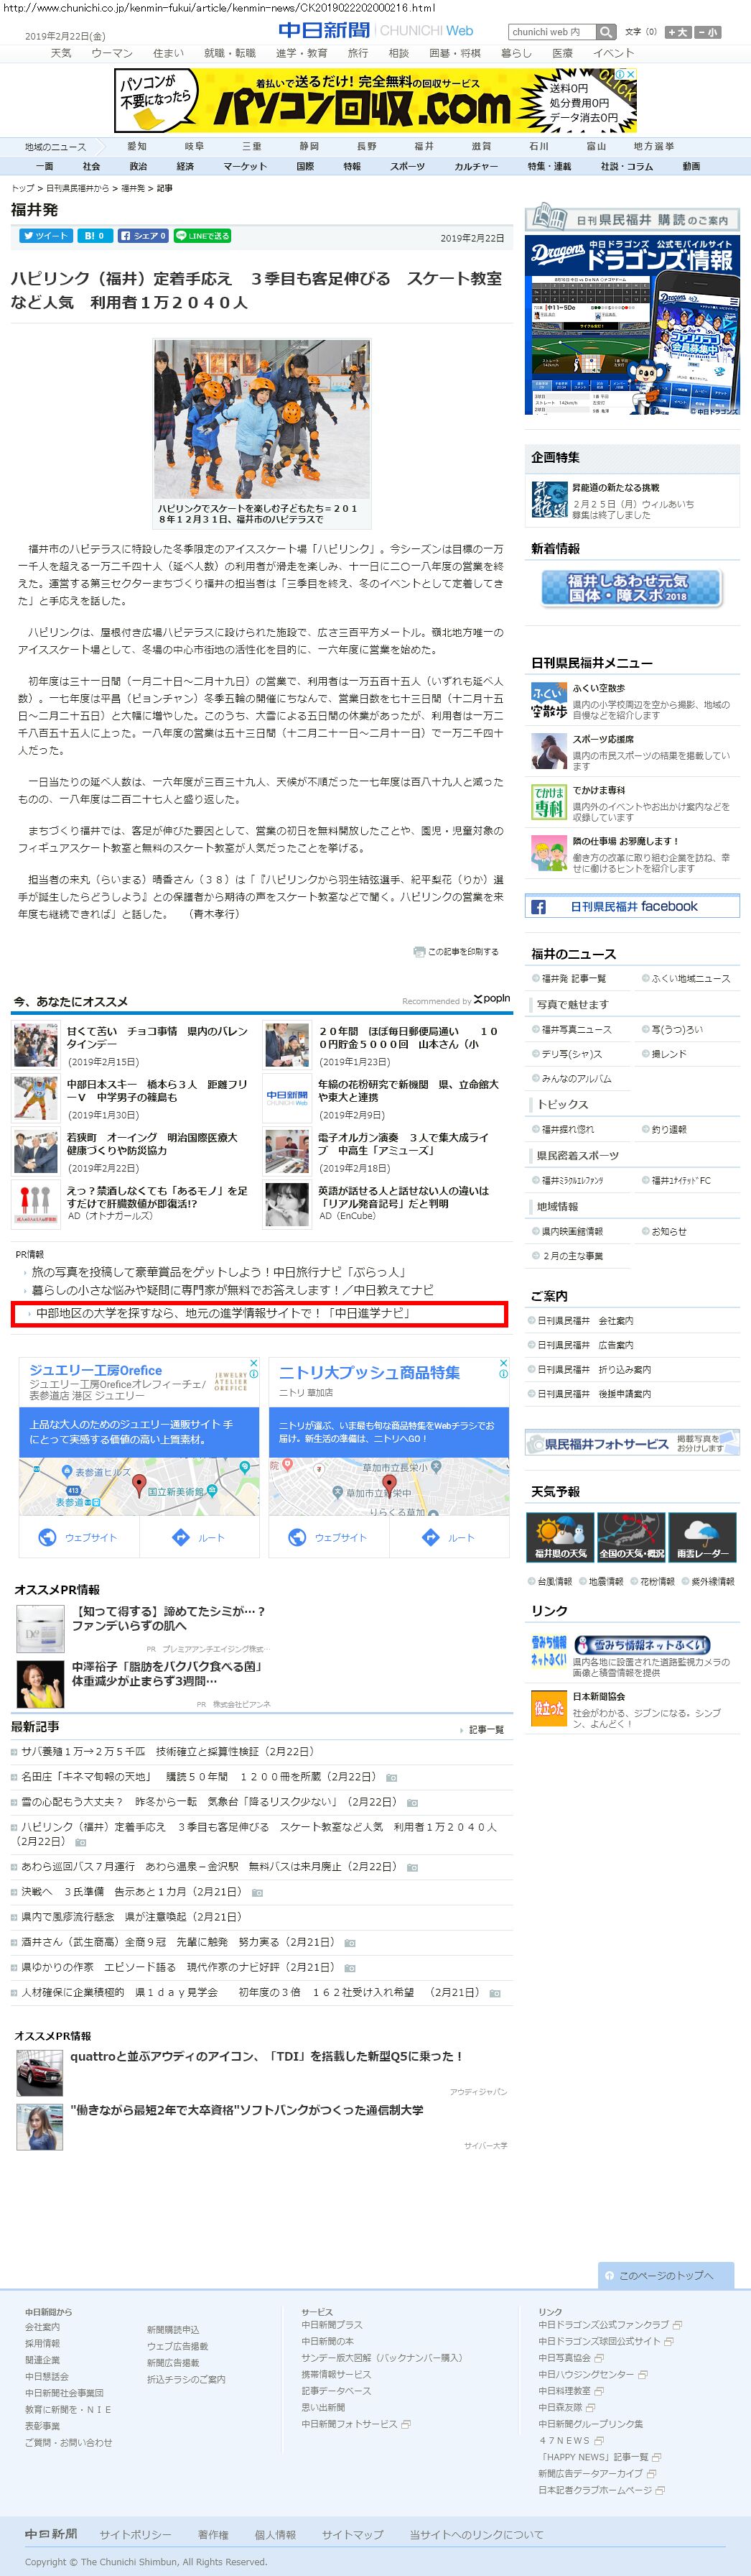
Task: Click the Hatena B! bookmark button
Action: pyautogui.click(x=94, y=236)
